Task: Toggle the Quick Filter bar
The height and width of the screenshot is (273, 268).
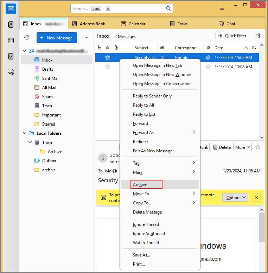Action: [230, 36]
